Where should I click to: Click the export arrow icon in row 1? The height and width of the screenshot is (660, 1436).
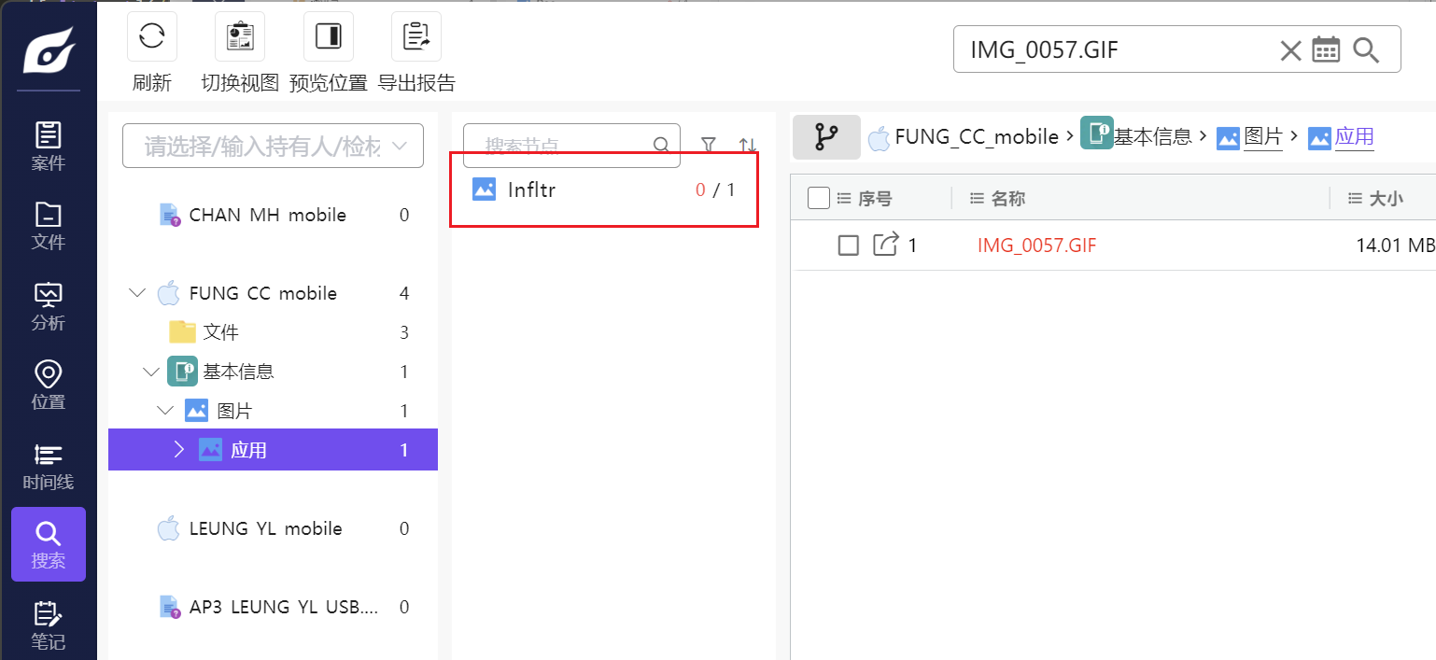click(x=883, y=246)
